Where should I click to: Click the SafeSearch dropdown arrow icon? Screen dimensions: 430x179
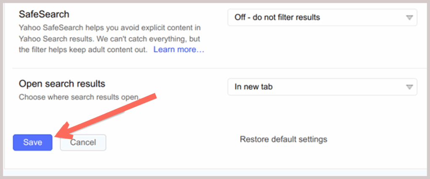(409, 18)
